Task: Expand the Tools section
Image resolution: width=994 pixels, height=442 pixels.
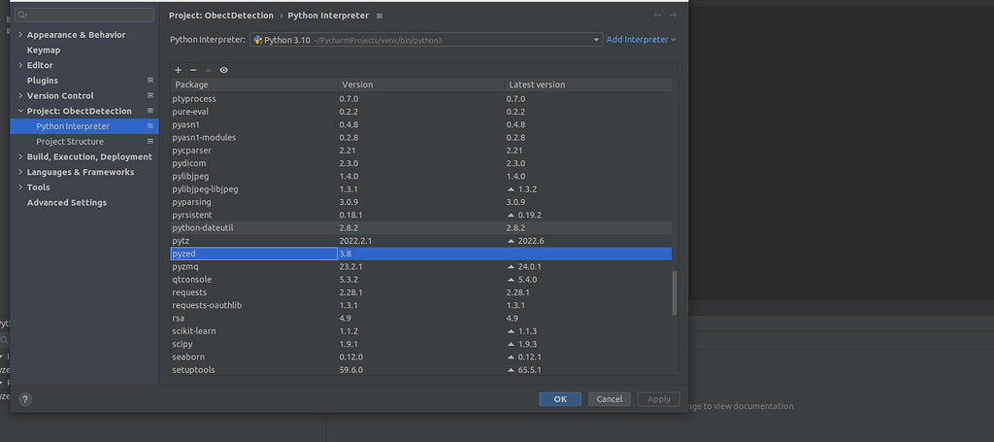Action: (21, 187)
